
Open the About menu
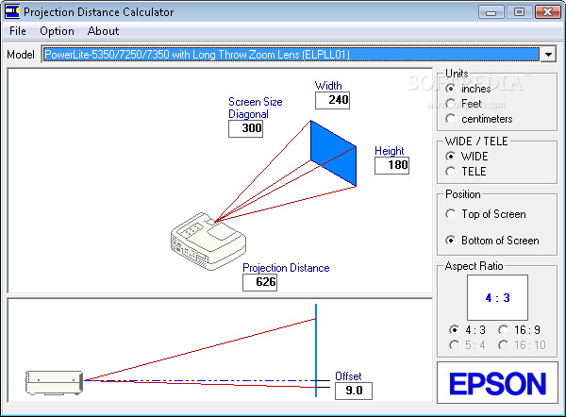click(103, 31)
